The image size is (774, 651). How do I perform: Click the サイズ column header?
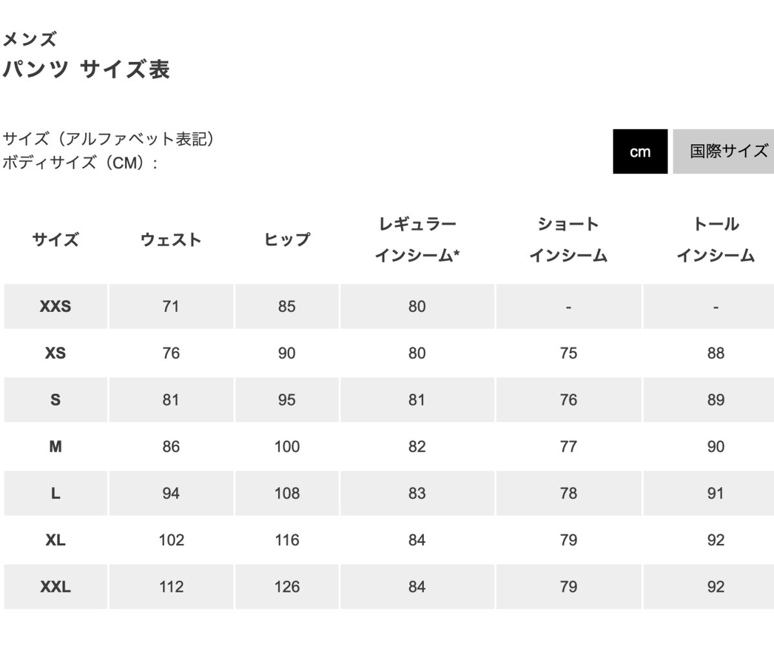pyautogui.click(x=55, y=240)
